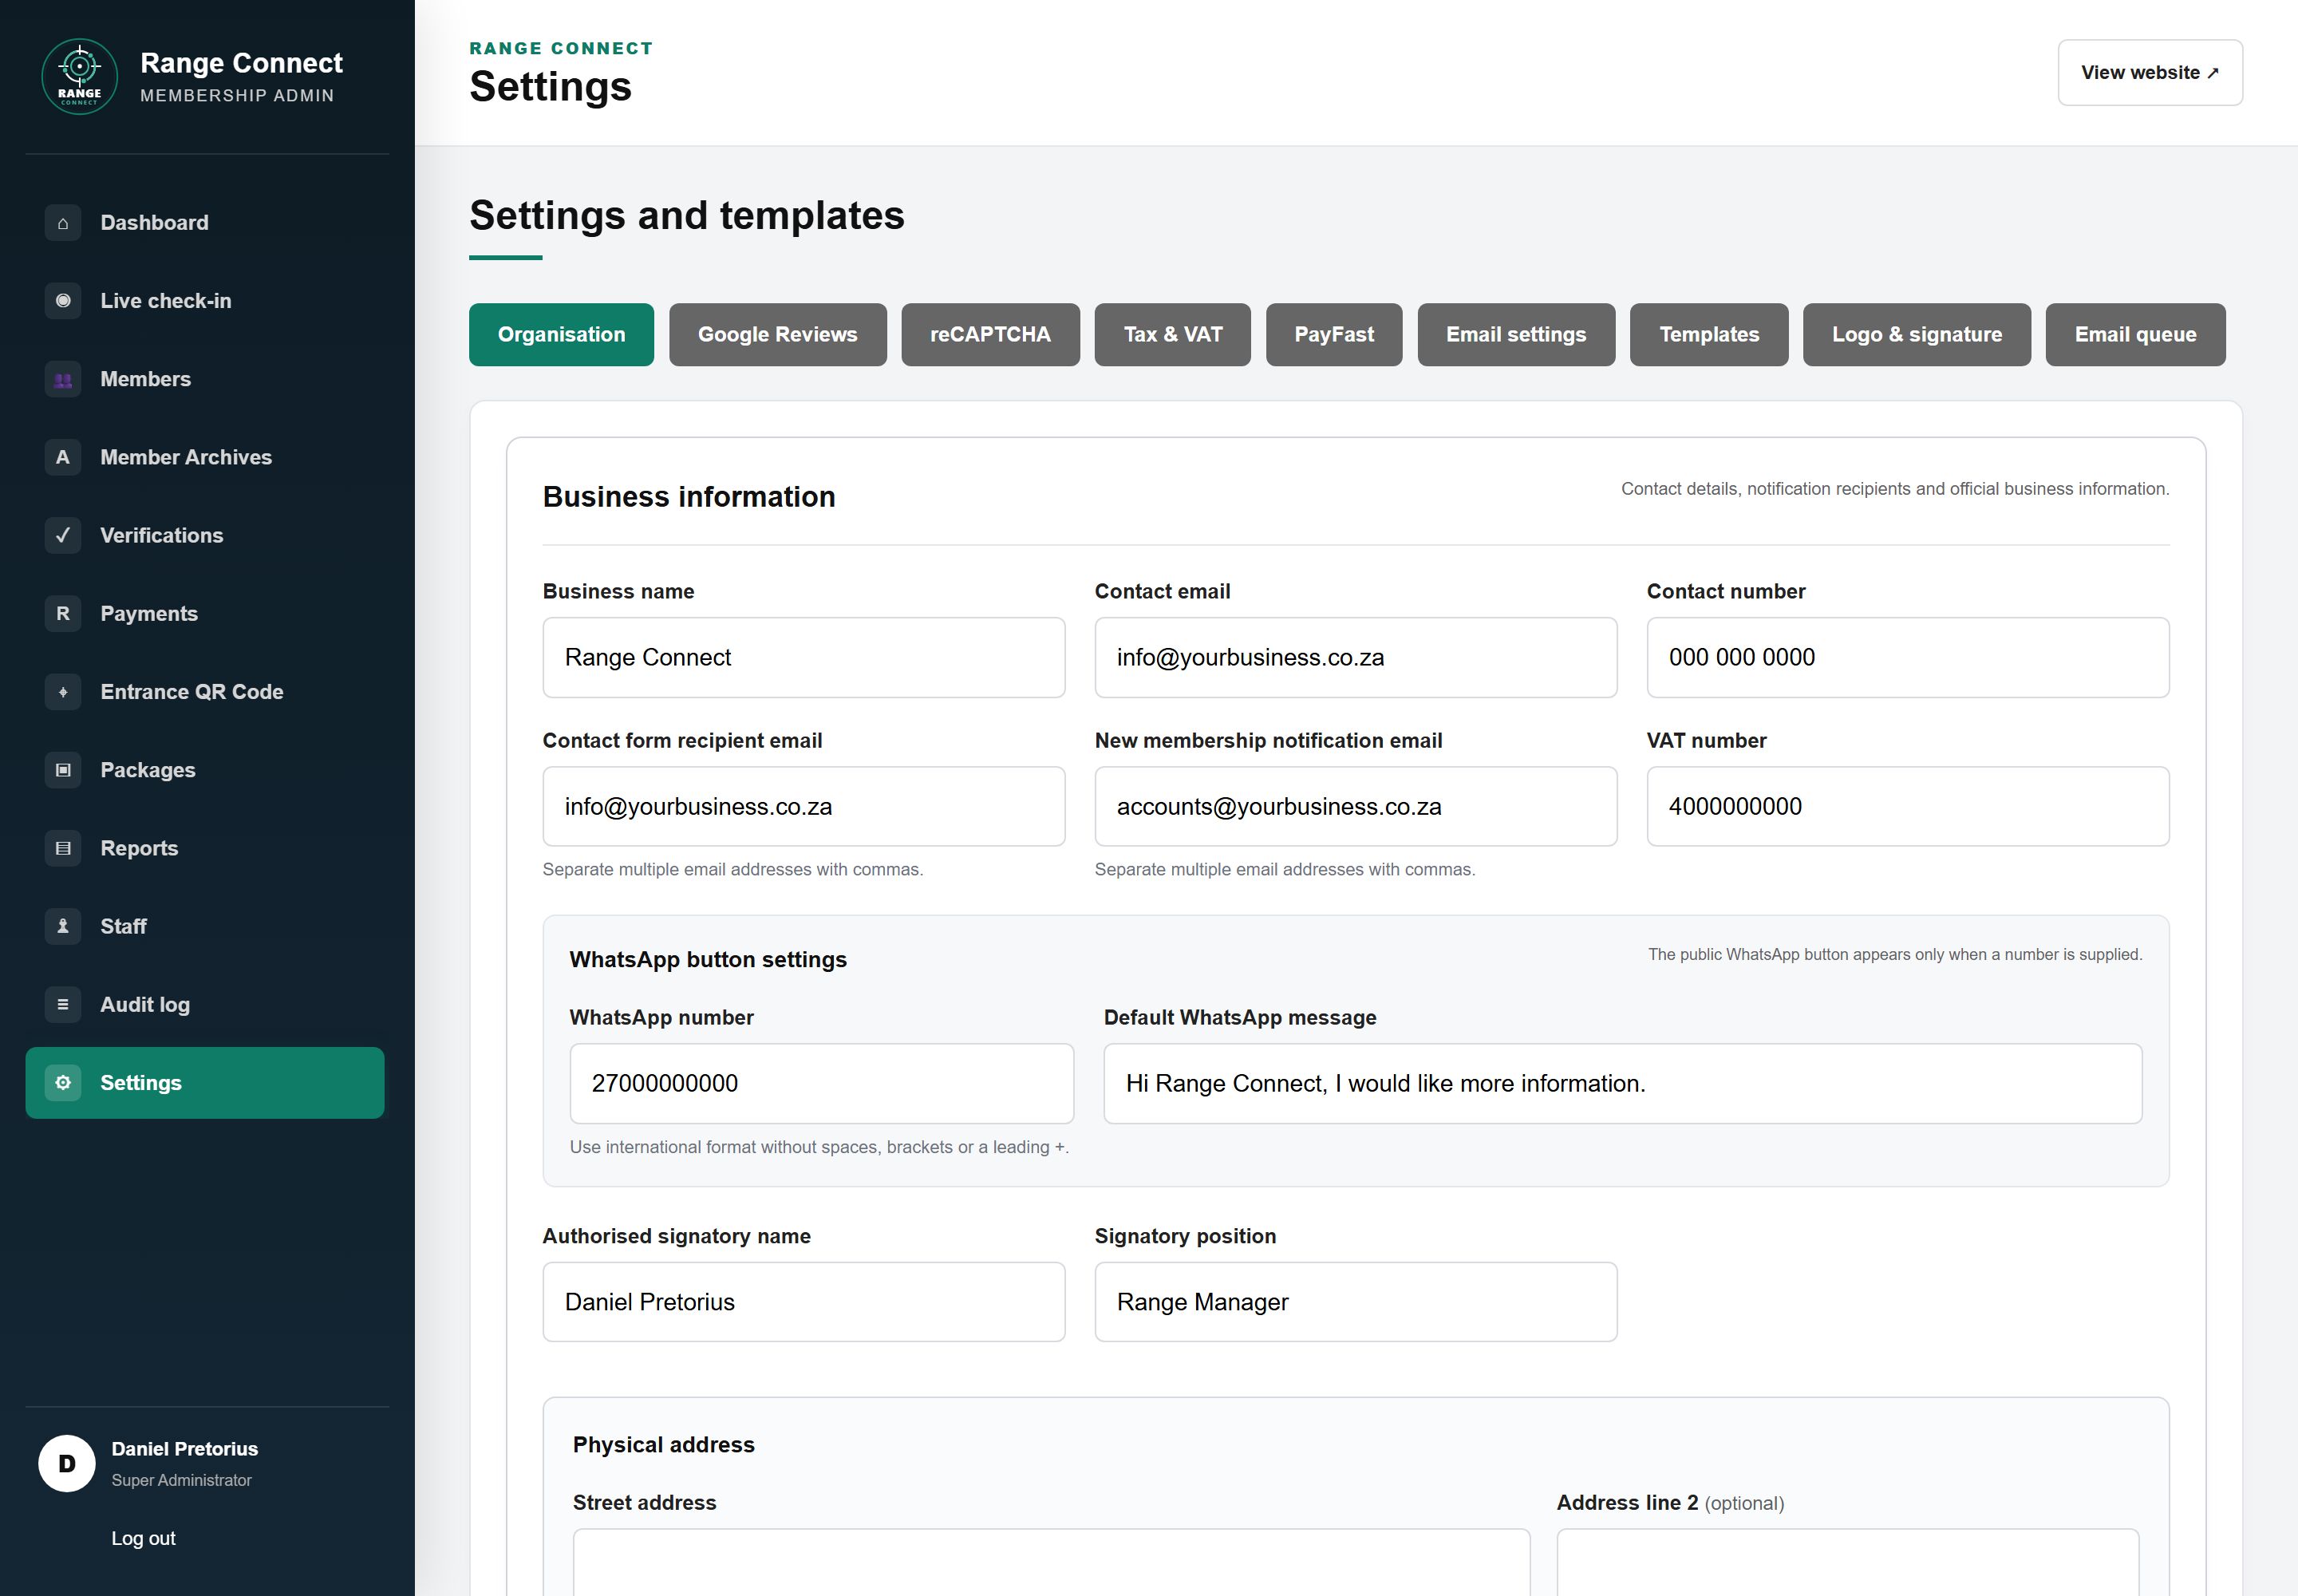
Task: Click the Member Archives A icon
Action: click(63, 457)
